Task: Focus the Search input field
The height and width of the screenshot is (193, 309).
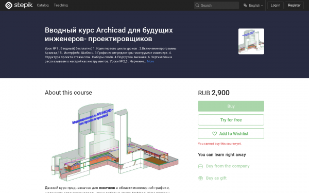Action: 216,5
